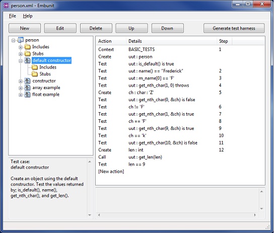Collapse the default constructor node
The width and height of the screenshot is (274, 233).
tap(21, 61)
